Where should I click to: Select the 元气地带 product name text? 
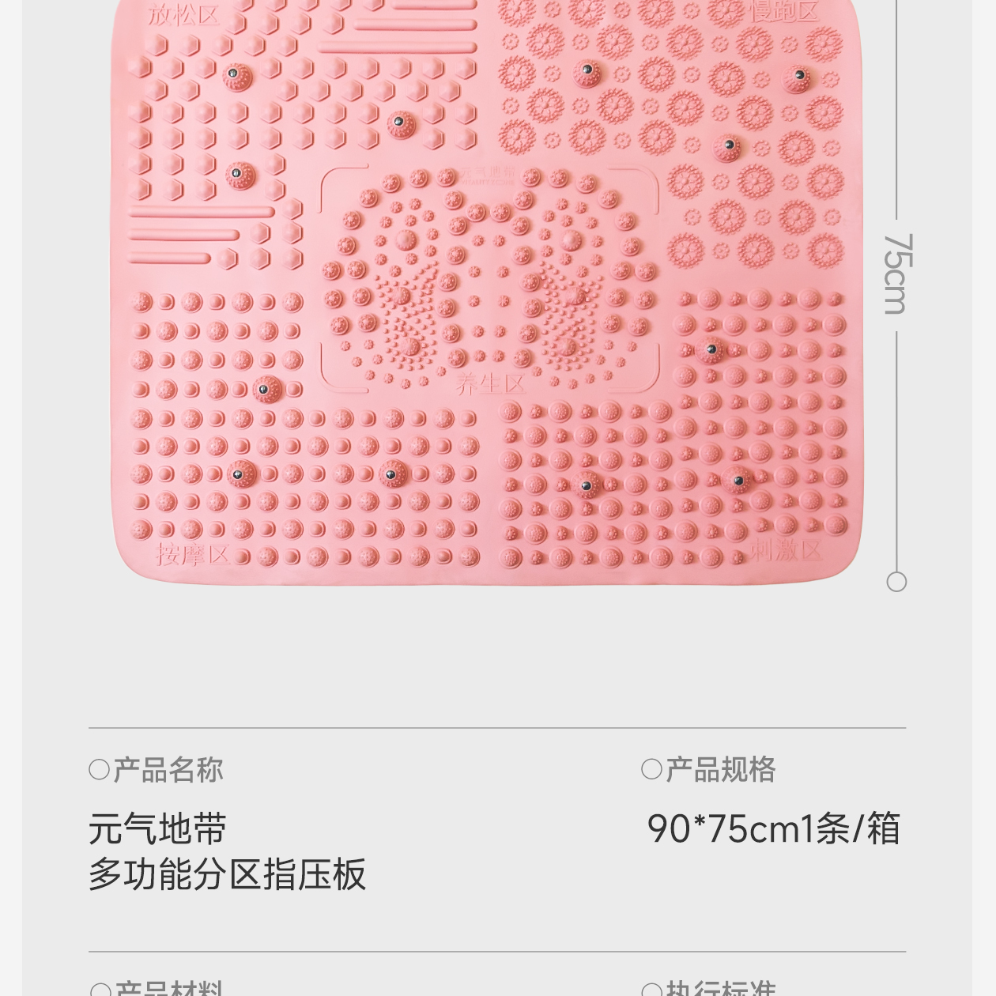(x=157, y=829)
